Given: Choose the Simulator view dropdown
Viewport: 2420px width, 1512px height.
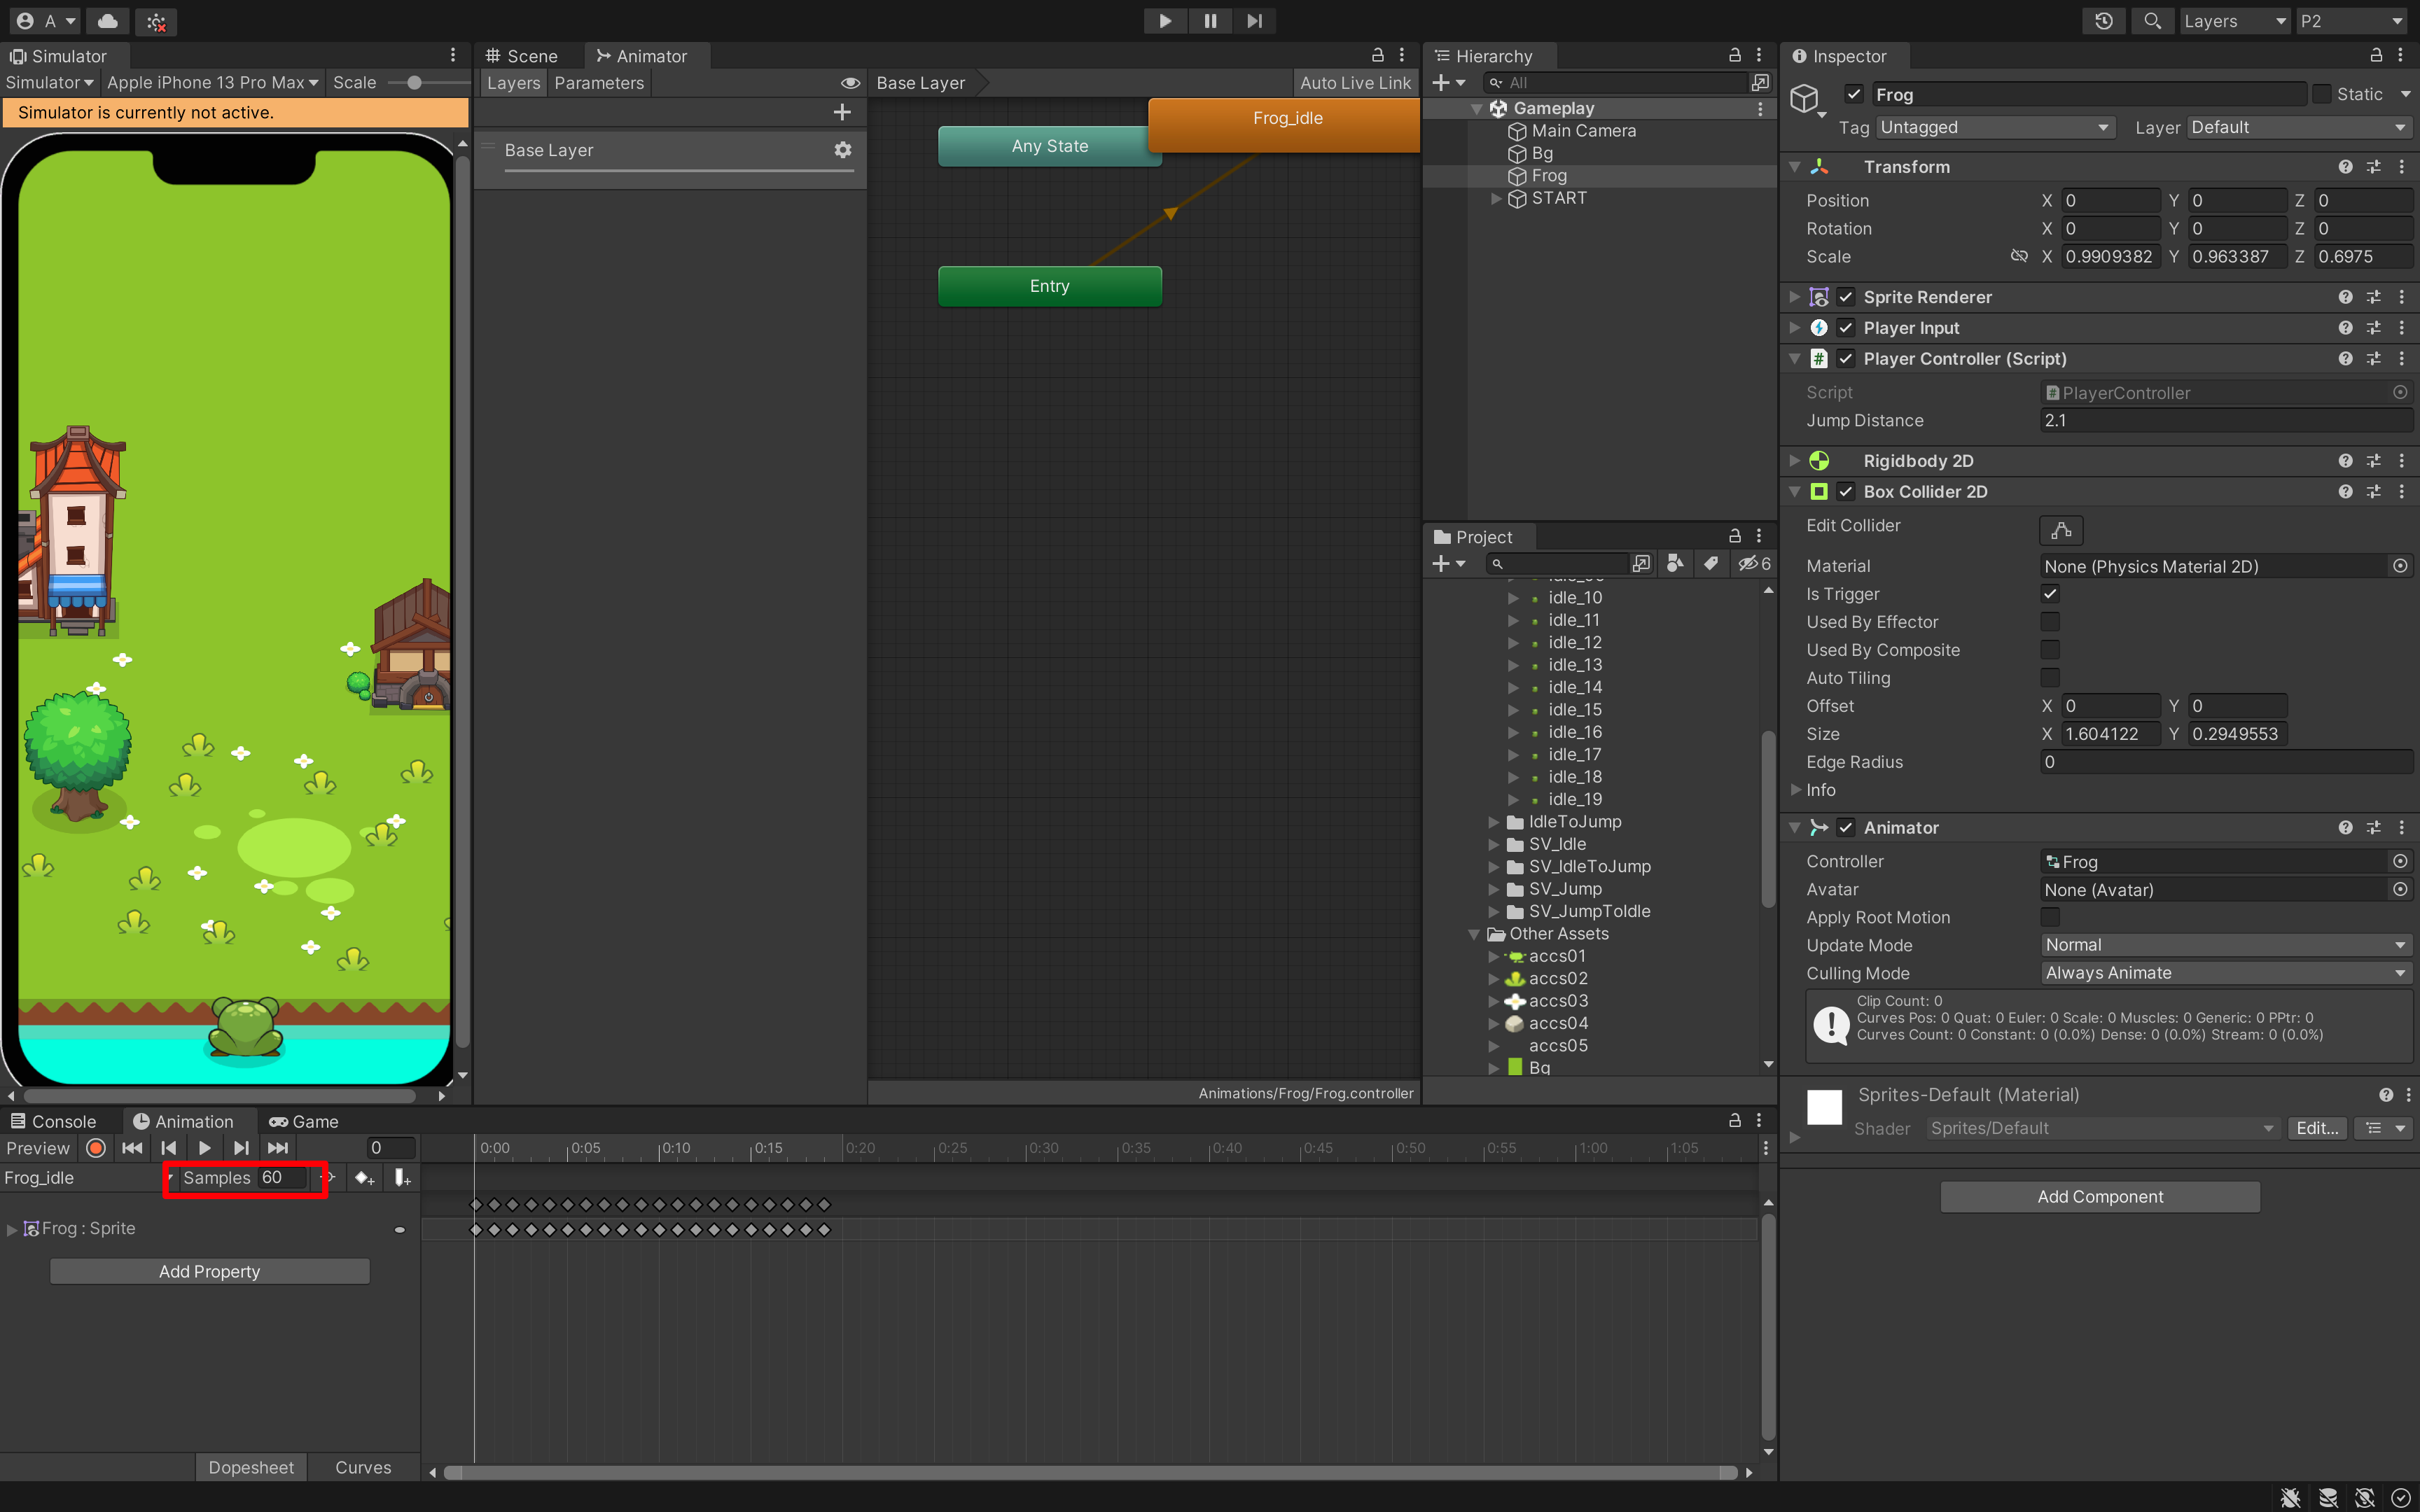Looking at the screenshot, I should tap(50, 83).
